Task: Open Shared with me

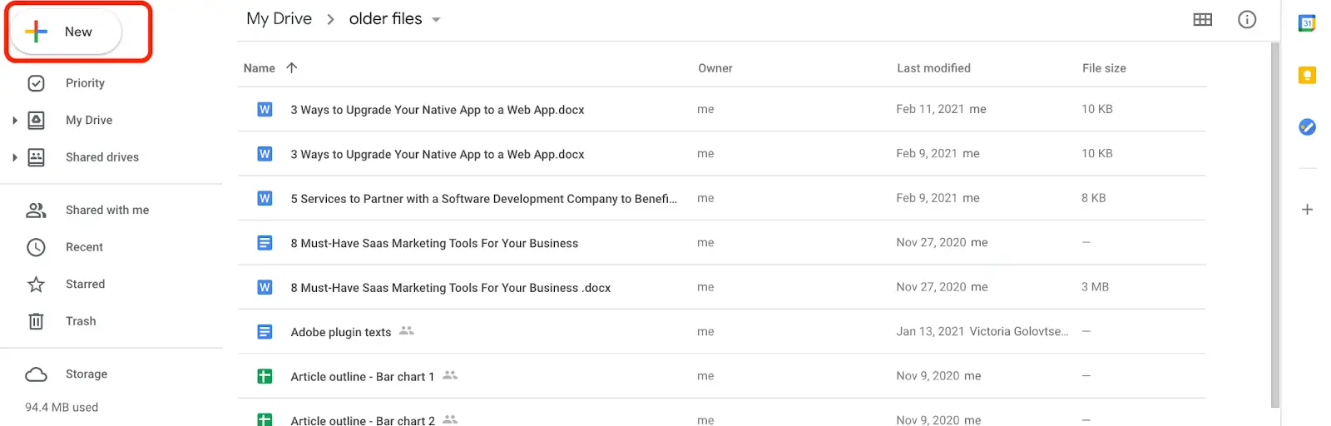Action: coord(107,211)
